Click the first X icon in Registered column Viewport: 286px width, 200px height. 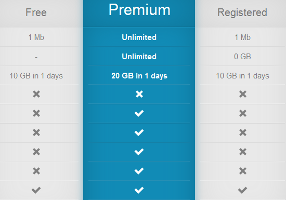(243, 94)
